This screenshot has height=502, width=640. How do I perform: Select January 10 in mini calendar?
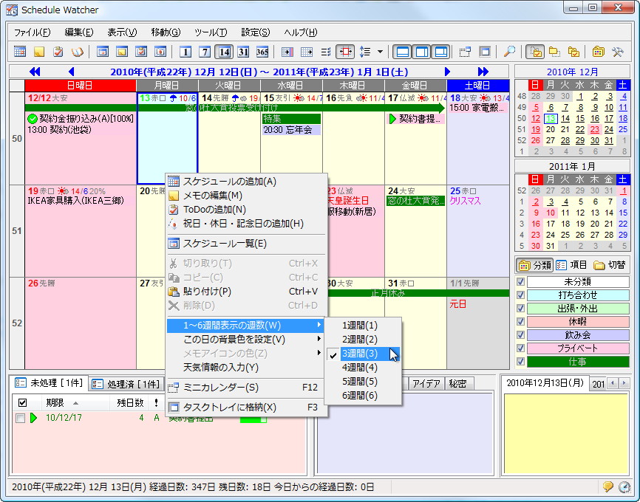(551, 213)
